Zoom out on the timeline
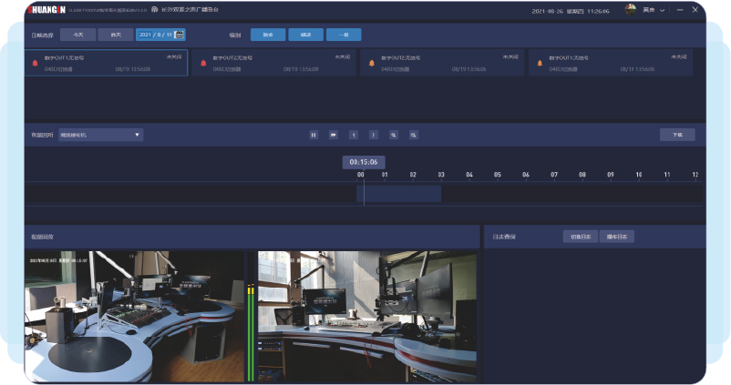The width and height of the screenshot is (731, 385). click(x=414, y=135)
